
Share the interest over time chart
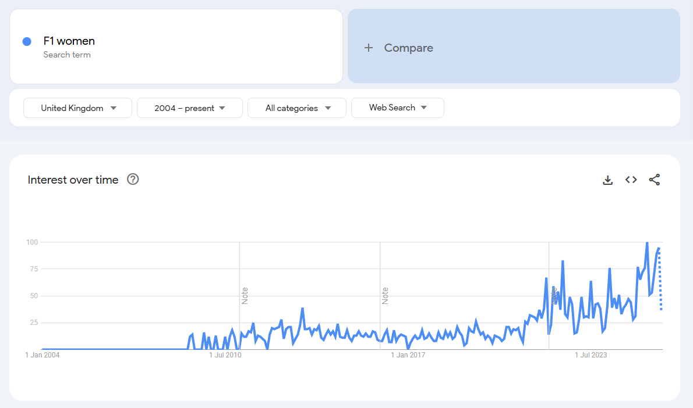[655, 180]
